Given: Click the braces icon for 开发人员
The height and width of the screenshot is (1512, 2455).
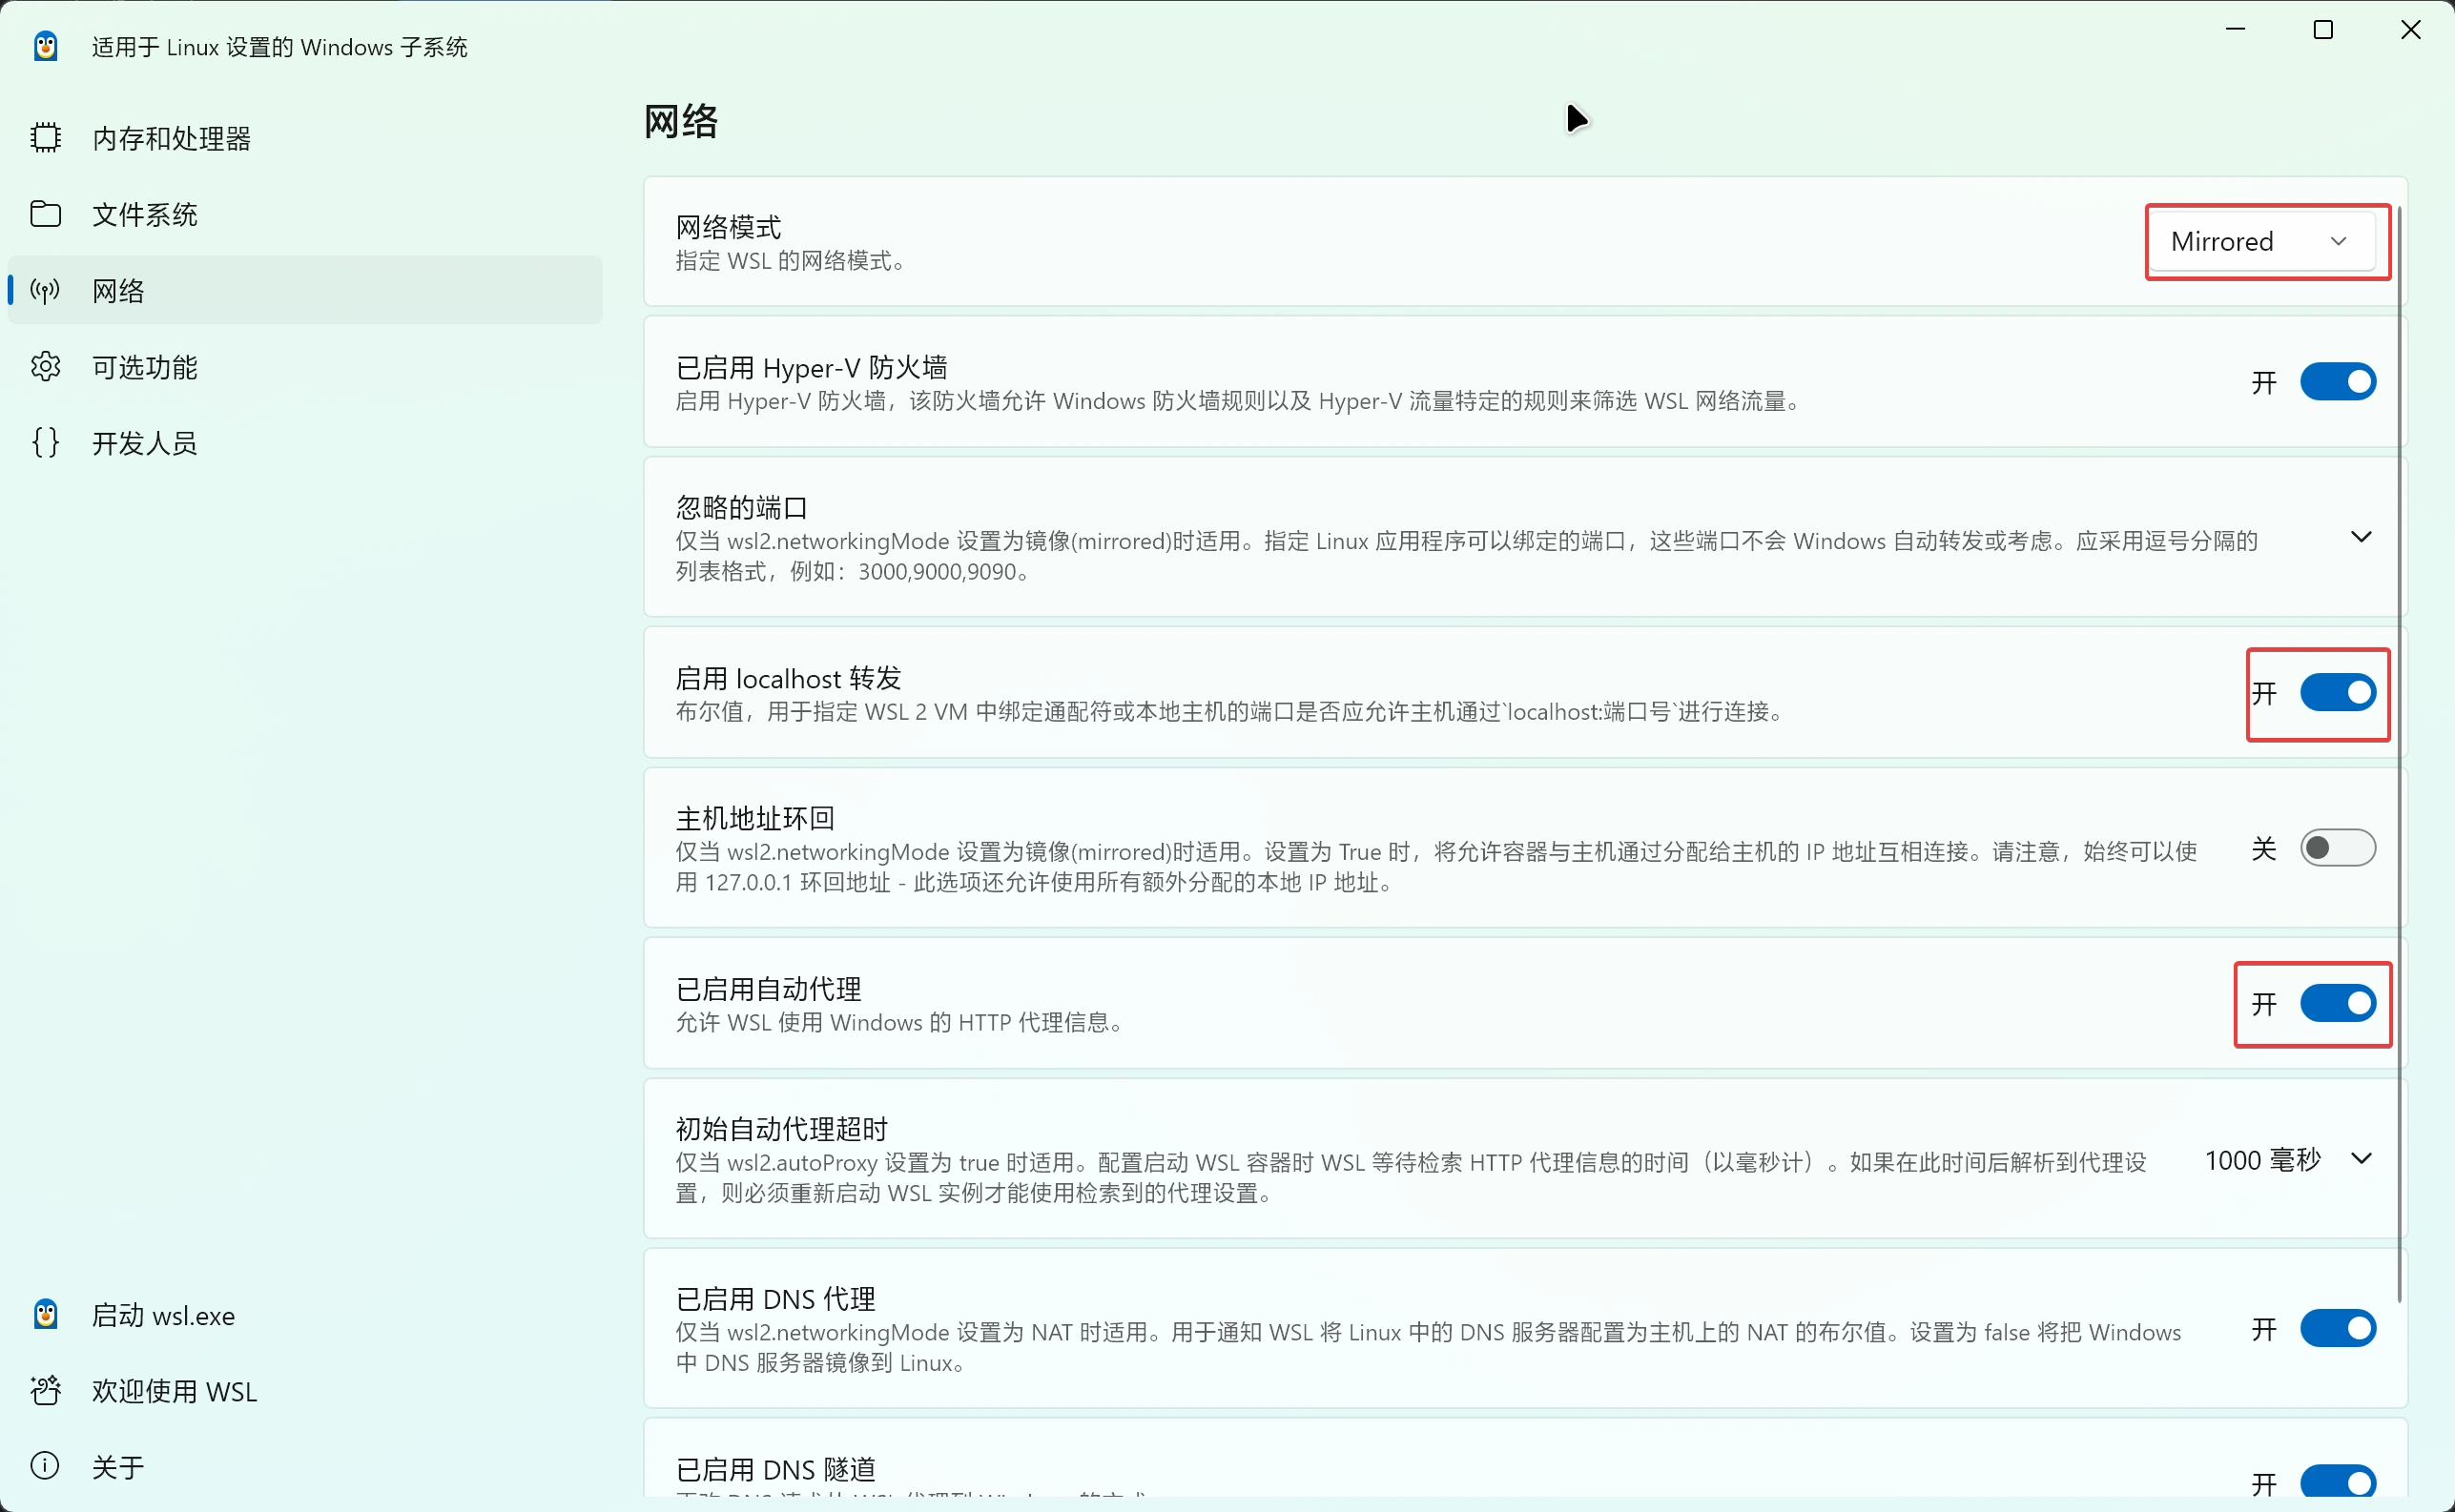Looking at the screenshot, I should [x=46, y=443].
